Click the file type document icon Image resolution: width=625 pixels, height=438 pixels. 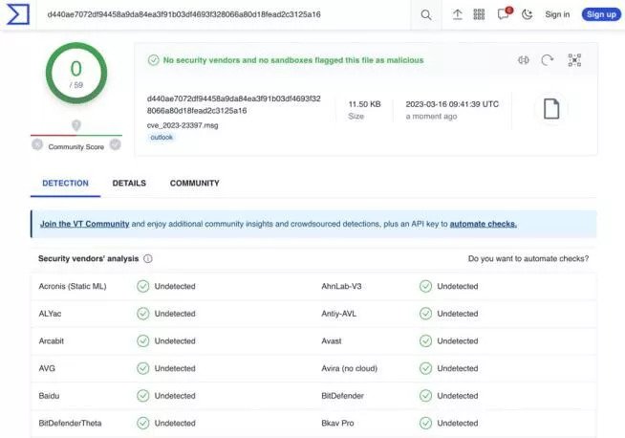click(x=550, y=109)
